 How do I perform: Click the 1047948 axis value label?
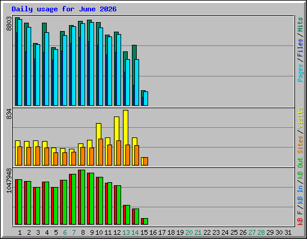[9, 180]
